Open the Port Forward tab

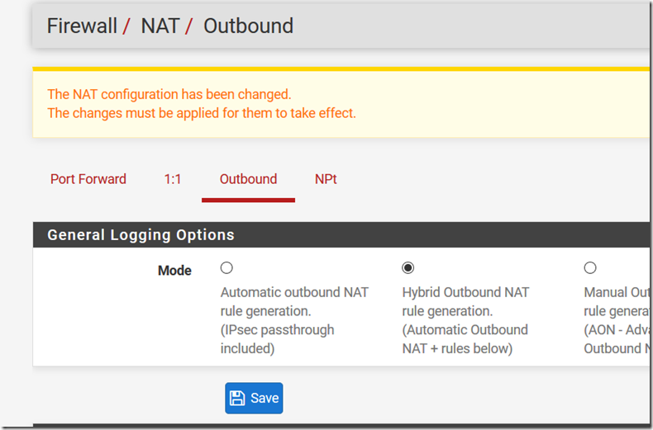(88, 179)
